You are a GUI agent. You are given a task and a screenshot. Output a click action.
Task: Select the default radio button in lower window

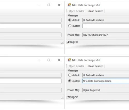70,75
